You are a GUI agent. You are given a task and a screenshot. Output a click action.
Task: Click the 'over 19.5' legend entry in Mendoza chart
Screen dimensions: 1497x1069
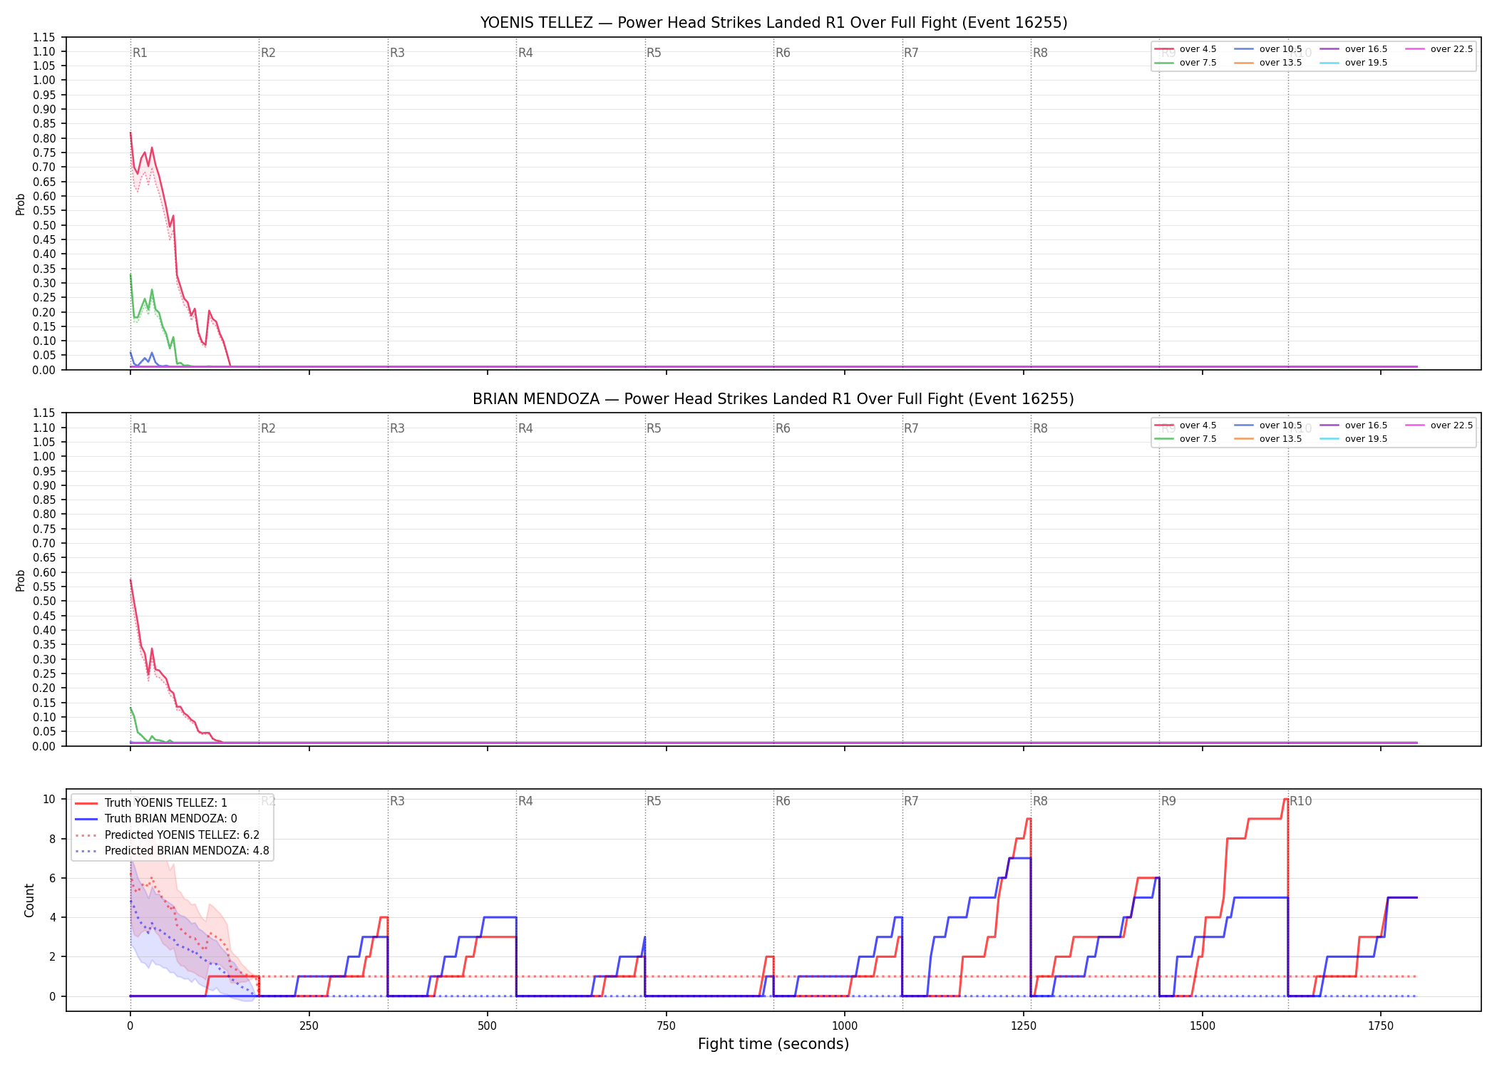tap(1354, 439)
